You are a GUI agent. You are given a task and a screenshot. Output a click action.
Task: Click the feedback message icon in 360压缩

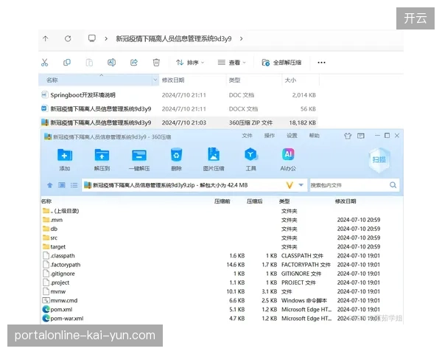coord(361,136)
